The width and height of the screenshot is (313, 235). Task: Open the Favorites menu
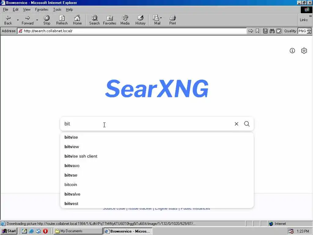click(42, 9)
